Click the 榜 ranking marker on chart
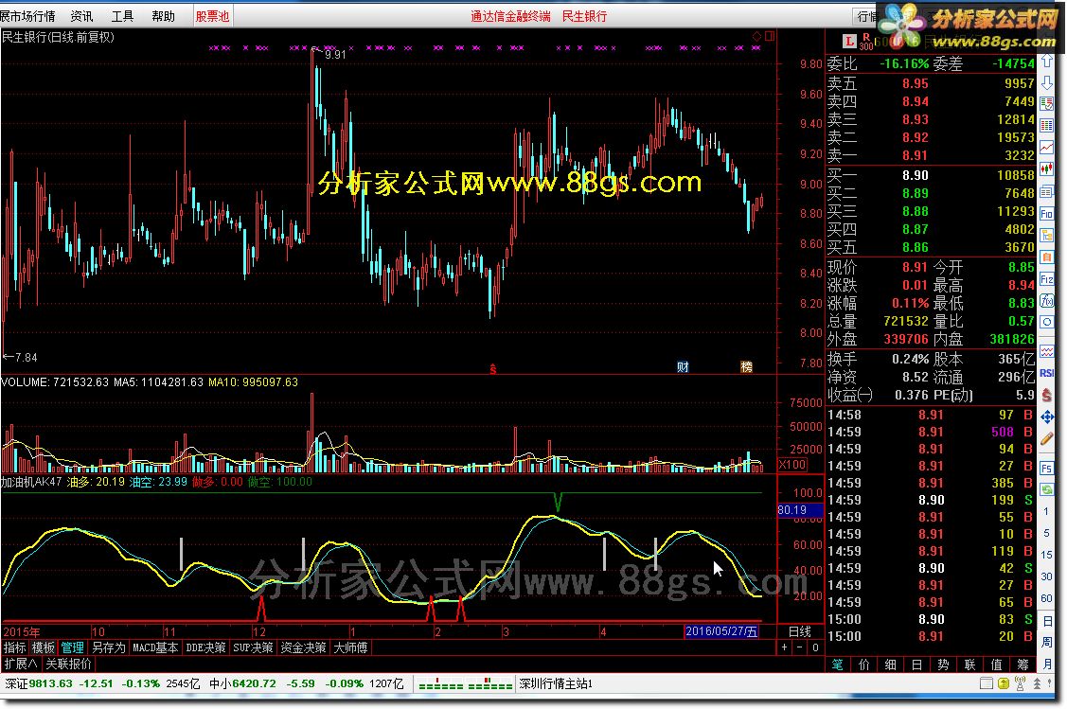The image size is (1067, 709). 746,366
